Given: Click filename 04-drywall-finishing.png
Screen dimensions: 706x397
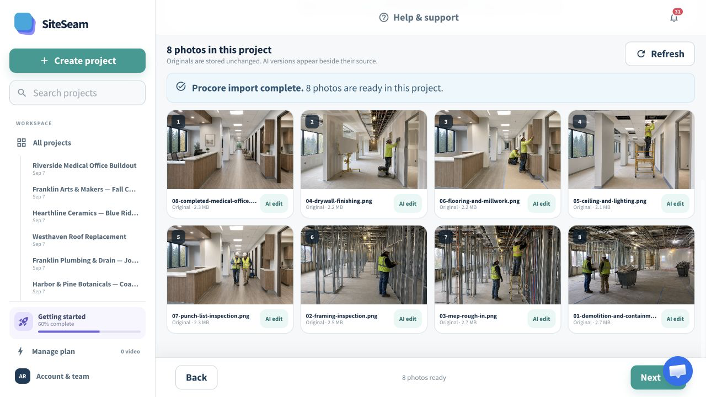Looking at the screenshot, I should click(339, 201).
